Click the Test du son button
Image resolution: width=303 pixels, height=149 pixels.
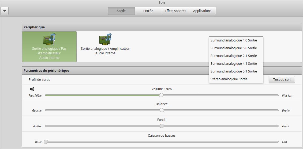point(282,79)
